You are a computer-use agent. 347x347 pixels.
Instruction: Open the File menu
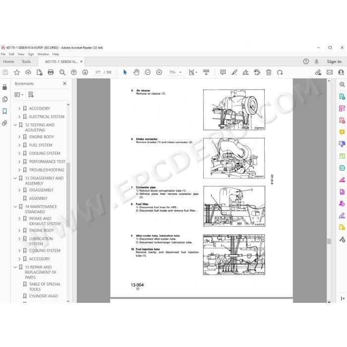coord(3,54)
